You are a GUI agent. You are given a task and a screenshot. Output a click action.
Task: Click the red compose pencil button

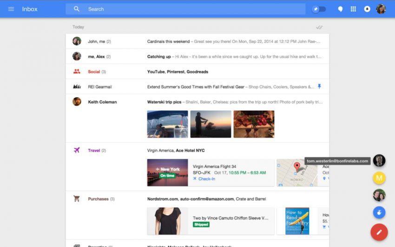pyautogui.click(x=379, y=232)
